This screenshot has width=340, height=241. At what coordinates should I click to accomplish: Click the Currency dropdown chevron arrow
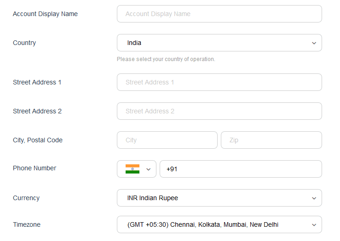coord(314,198)
